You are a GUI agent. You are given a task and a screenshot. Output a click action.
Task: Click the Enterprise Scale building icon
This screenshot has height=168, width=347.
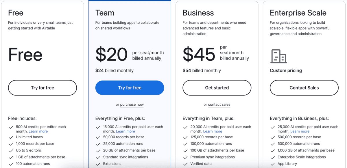(278, 56)
